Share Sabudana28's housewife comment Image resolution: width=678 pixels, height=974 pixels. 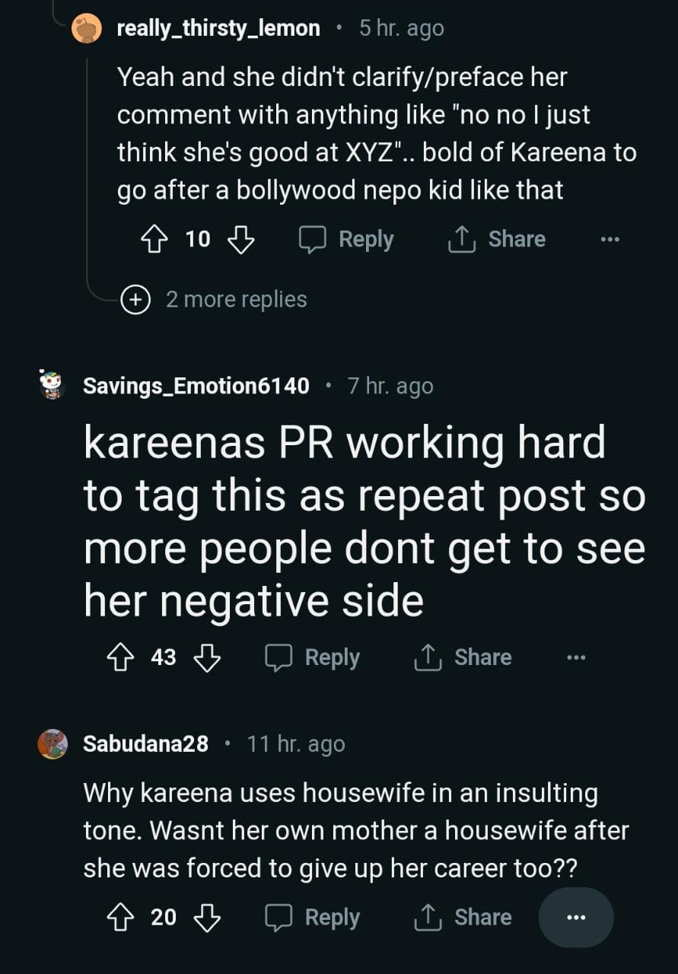463,918
